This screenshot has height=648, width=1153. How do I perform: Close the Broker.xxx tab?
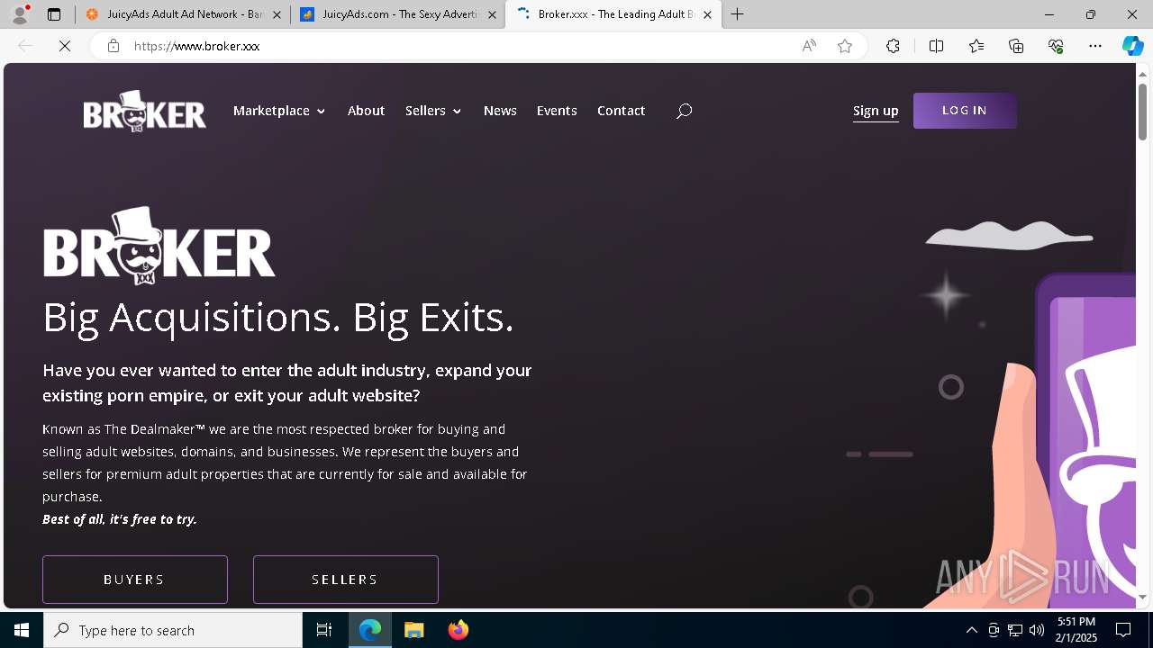pyautogui.click(x=707, y=14)
